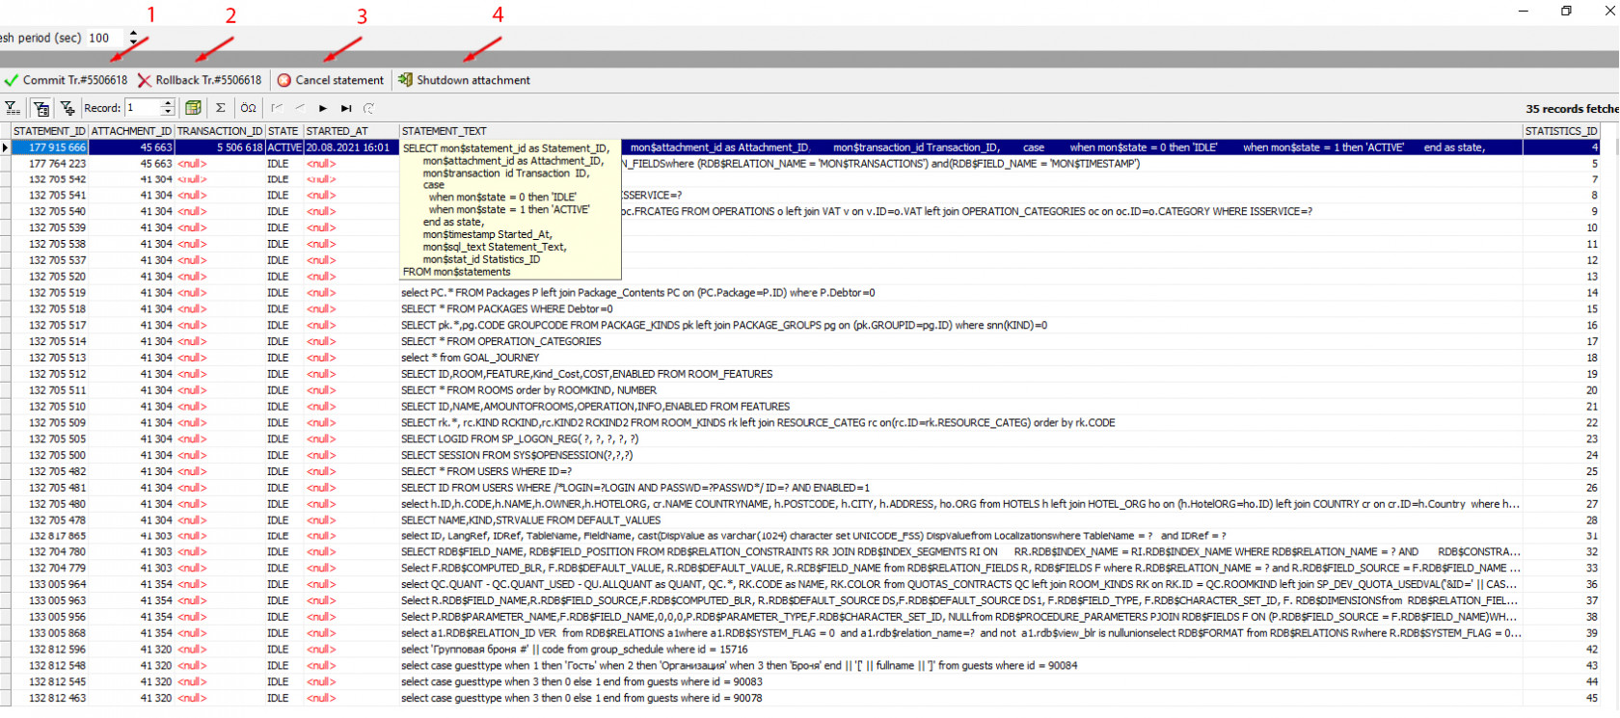Viewport: 1620px width, 718px height.
Task: Restore the window size
Action: (1566, 11)
